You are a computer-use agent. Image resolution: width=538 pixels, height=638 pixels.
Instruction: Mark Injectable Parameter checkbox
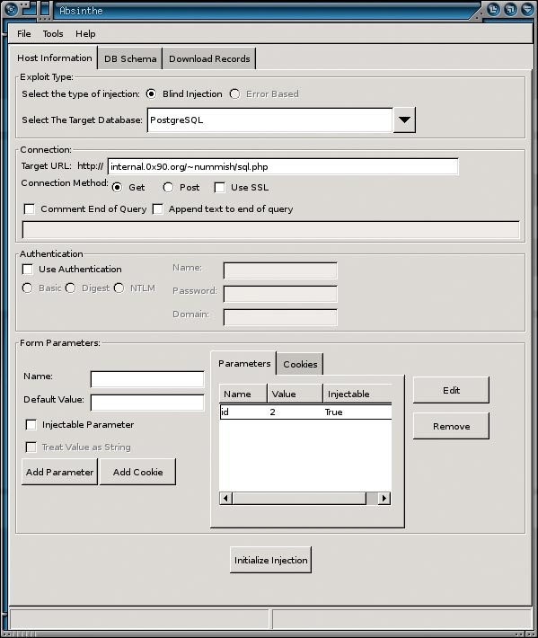pyautogui.click(x=31, y=424)
